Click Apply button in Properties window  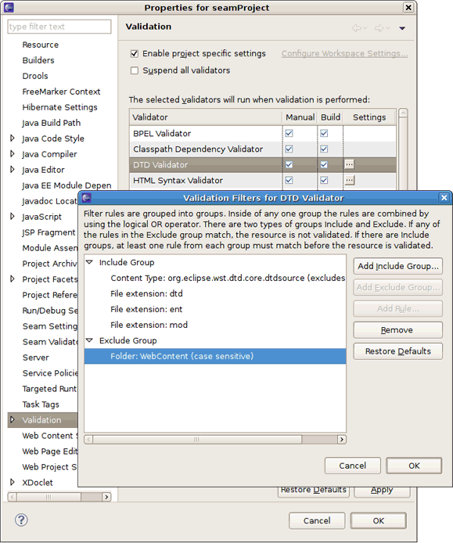click(382, 491)
